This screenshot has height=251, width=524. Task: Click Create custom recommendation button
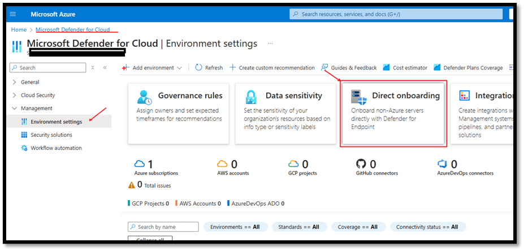point(272,68)
